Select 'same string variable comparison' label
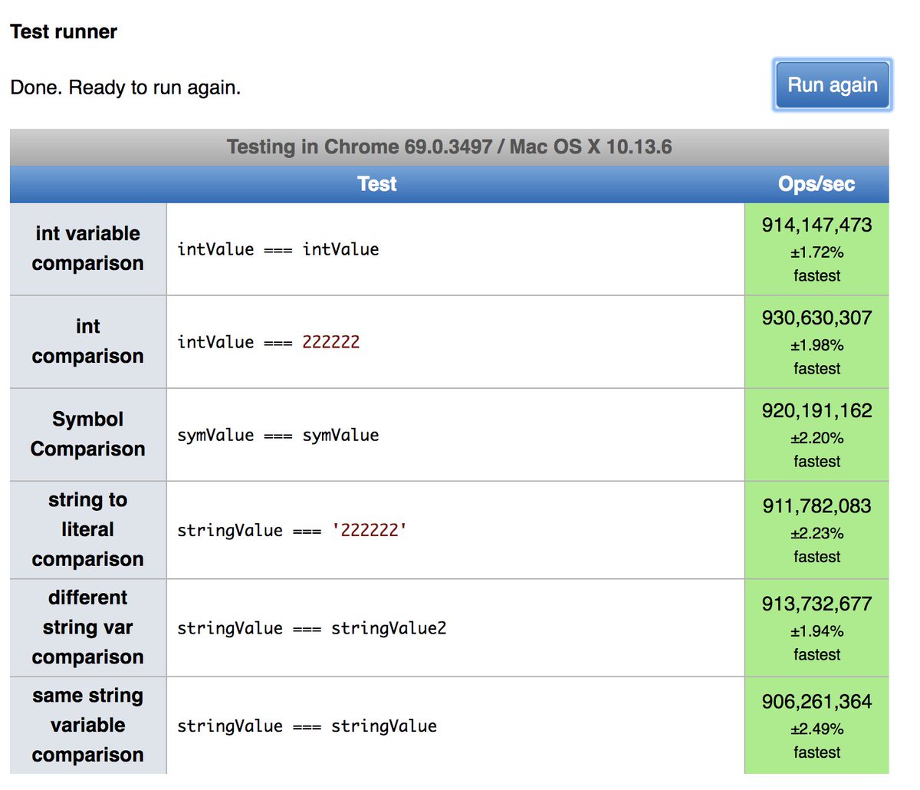Screen dimensions: 920x790 (88, 725)
